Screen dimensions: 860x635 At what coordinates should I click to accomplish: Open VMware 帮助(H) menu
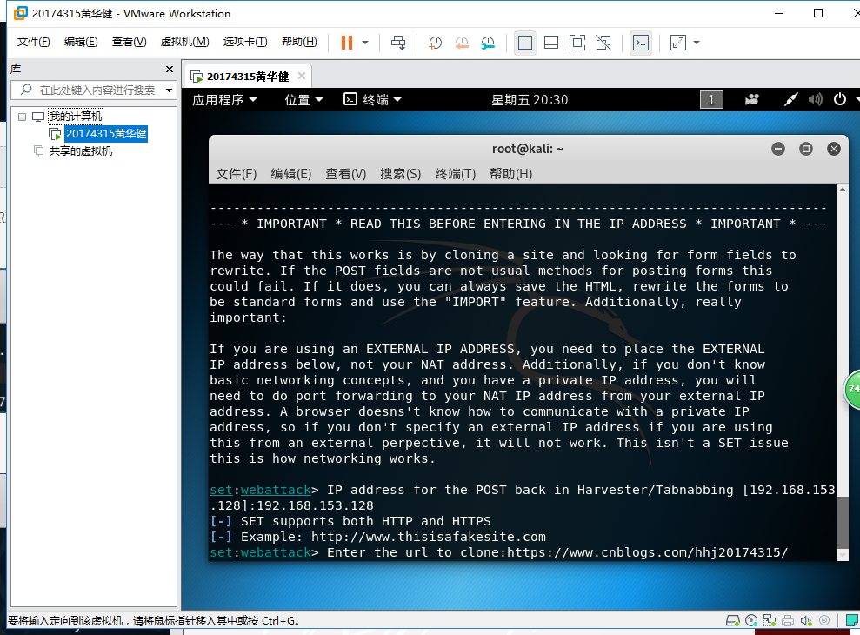[299, 42]
